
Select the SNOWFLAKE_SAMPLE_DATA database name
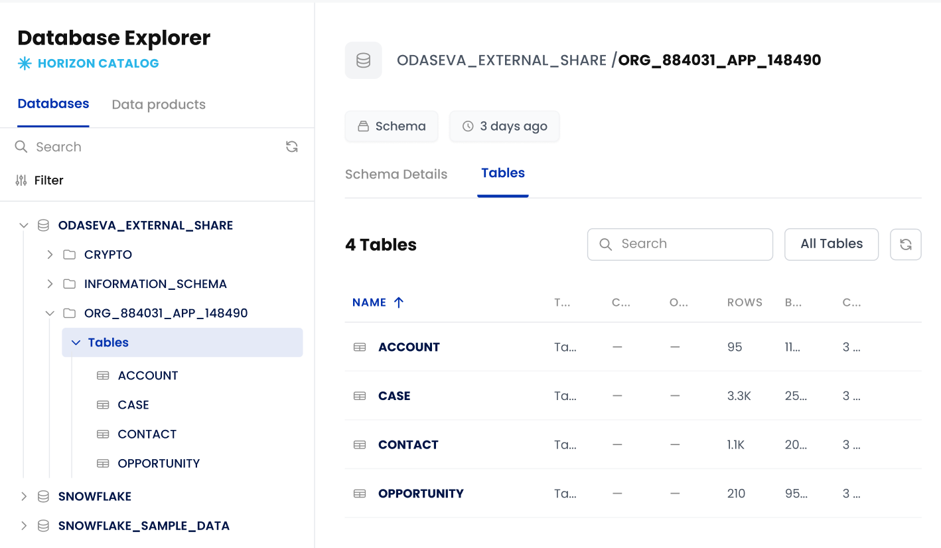[144, 525]
